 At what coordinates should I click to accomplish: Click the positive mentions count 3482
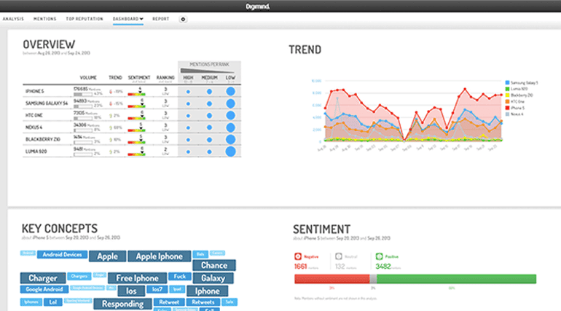click(382, 267)
